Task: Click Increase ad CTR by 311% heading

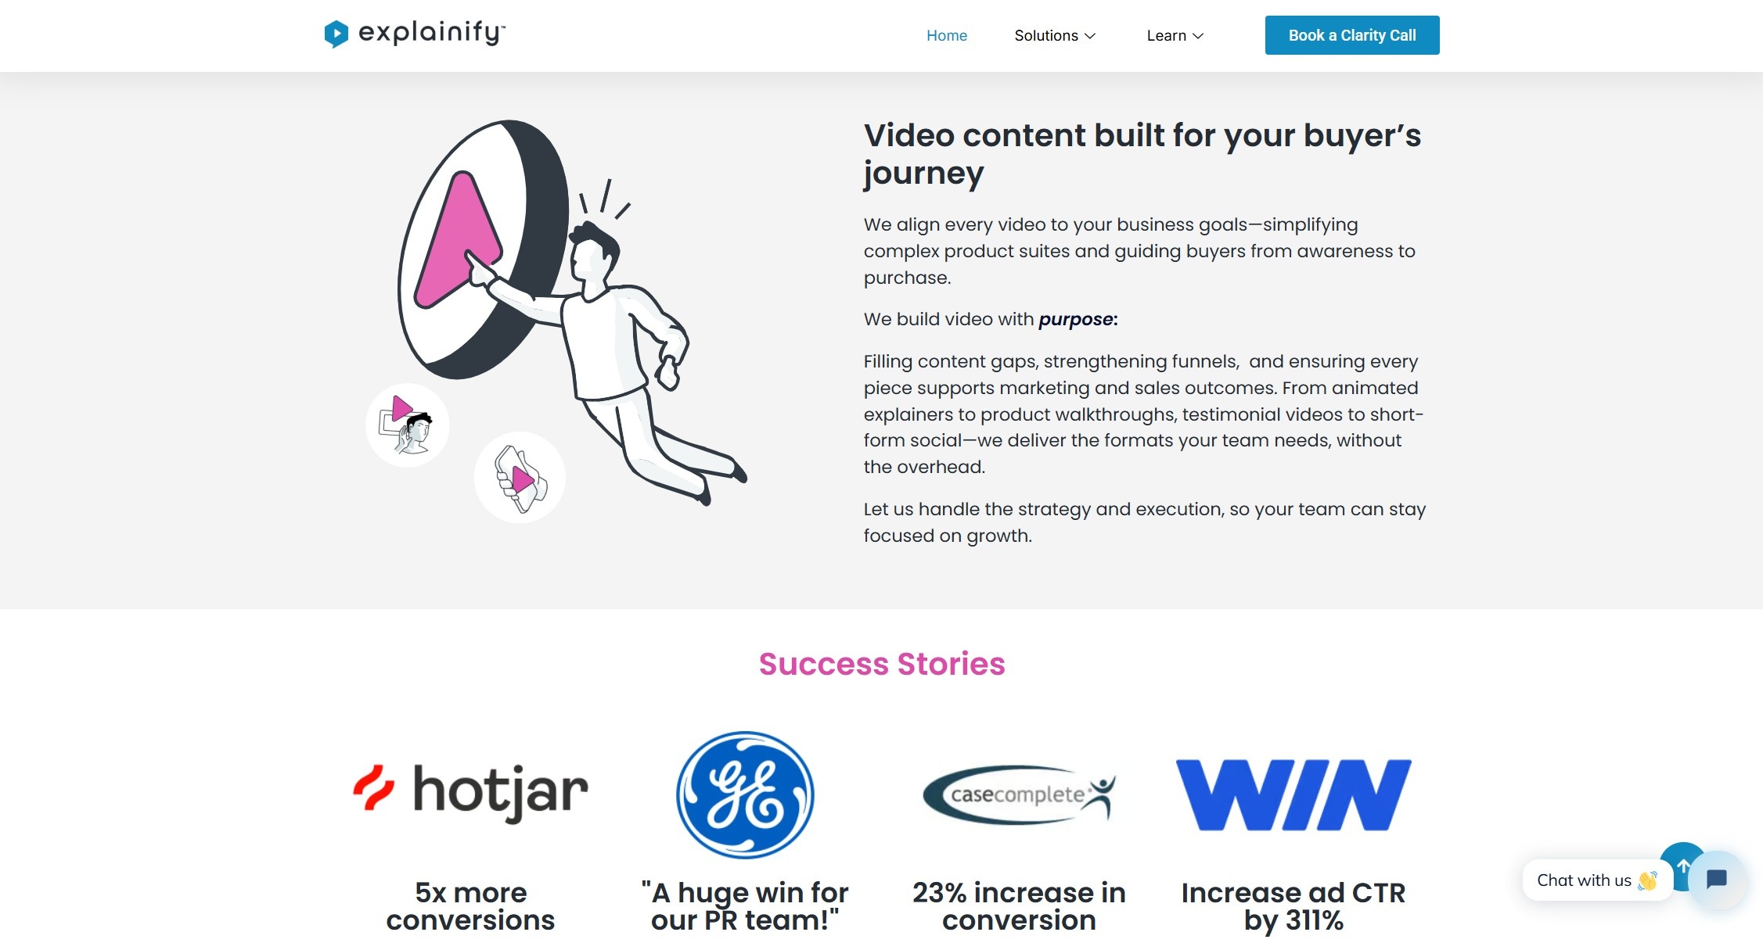Action: (x=1293, y=906)
